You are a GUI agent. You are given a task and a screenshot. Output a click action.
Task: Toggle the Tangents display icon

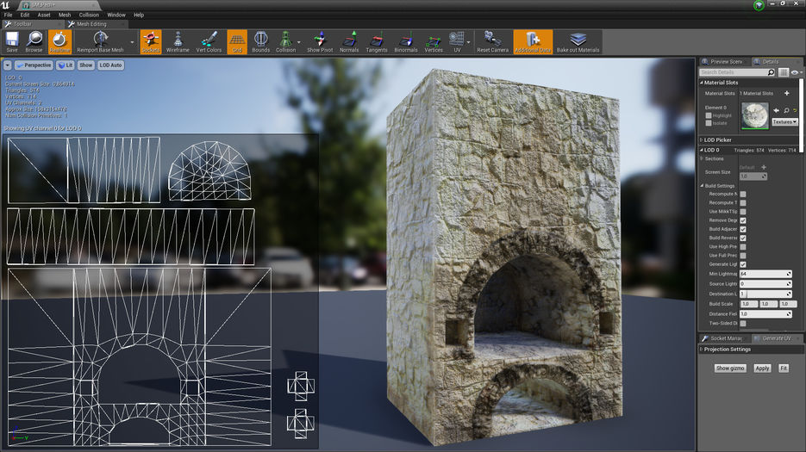click(376, 41)
